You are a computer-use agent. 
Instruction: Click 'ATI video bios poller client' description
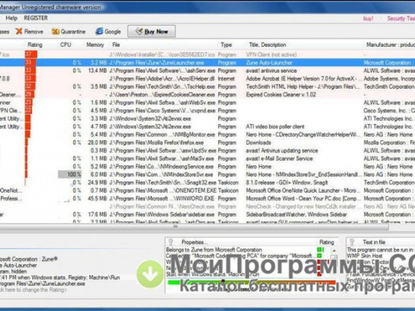[275, 127]
